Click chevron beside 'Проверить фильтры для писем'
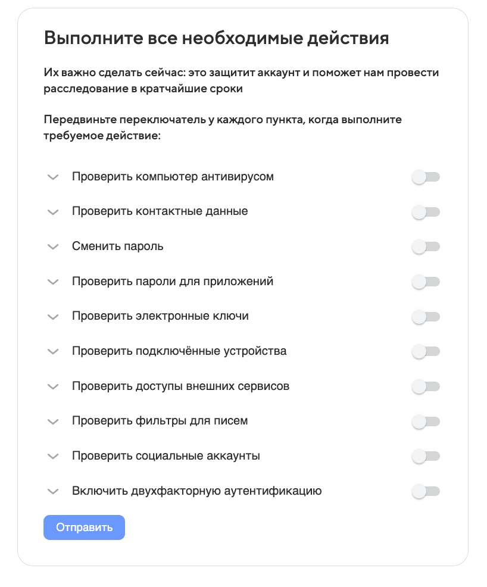 pos(53,422)
